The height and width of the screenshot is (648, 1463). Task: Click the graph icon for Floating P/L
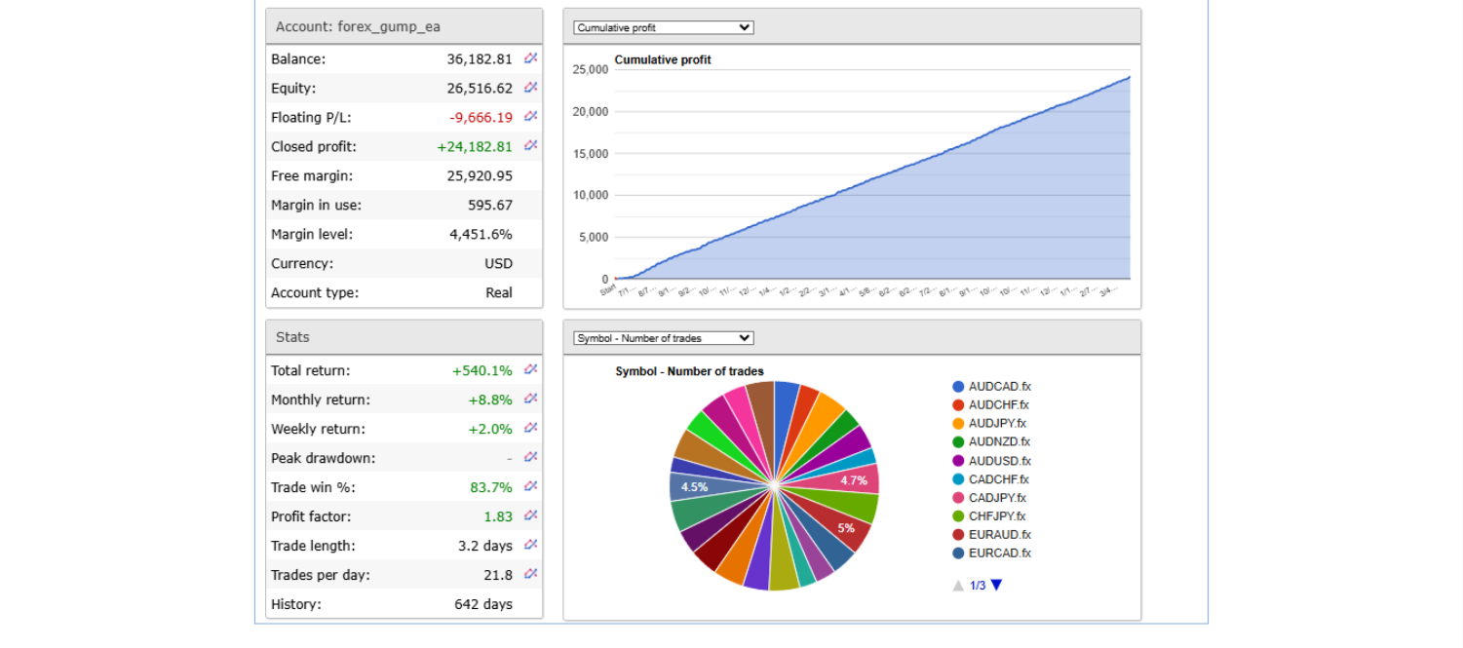pyautogui.click(x=530, y=117)
